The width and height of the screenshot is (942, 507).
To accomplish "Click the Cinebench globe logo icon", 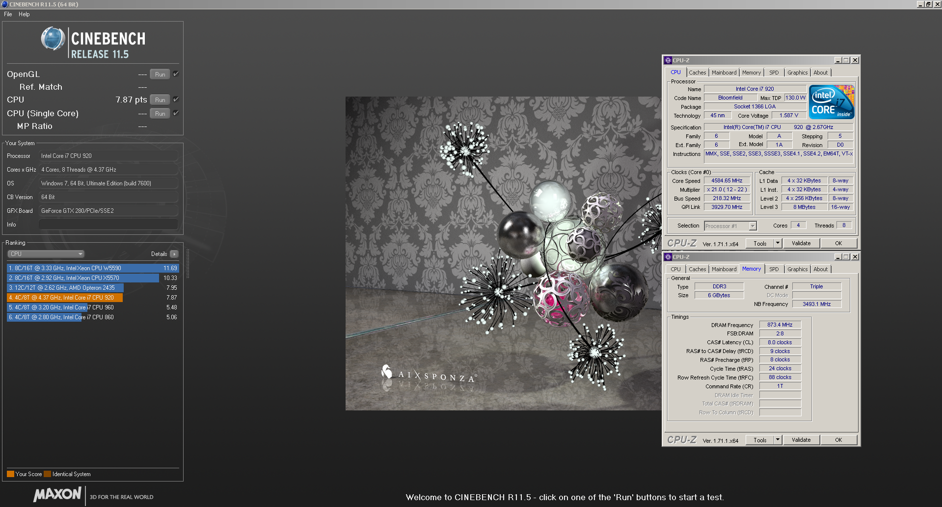I will (x=53, y=39).
